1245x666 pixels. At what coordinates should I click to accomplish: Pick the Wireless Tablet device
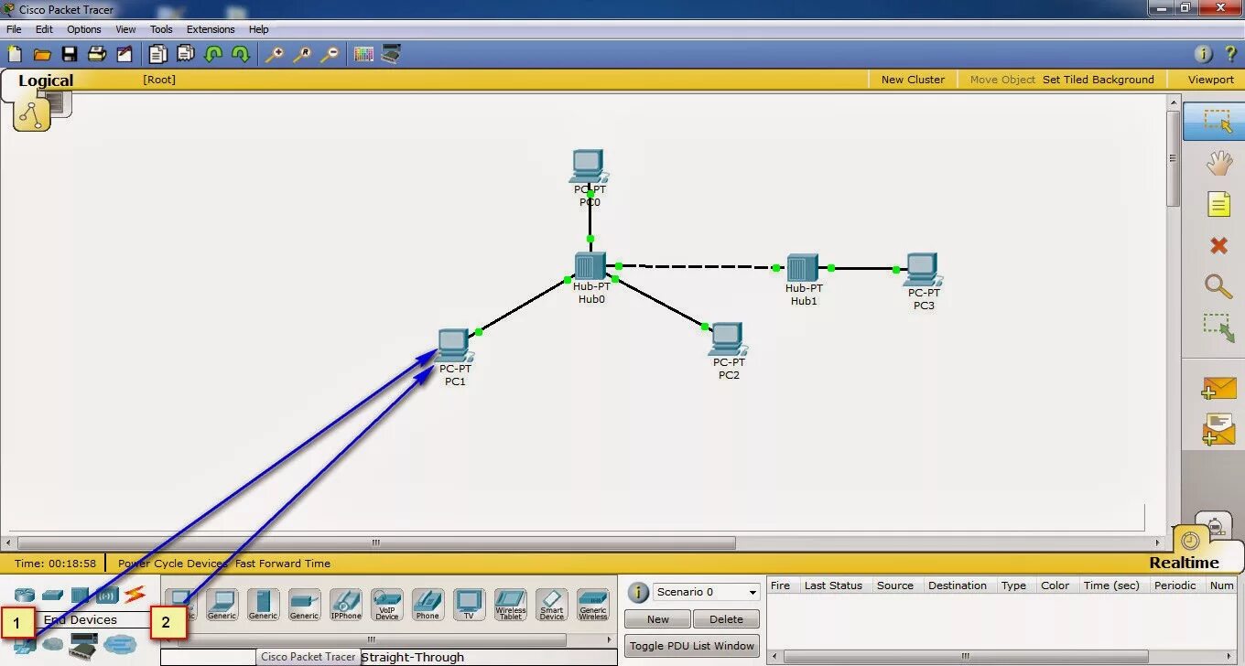511,605
